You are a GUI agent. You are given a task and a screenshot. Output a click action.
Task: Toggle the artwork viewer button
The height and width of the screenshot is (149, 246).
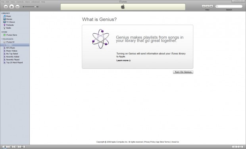(x=22, y=147)
